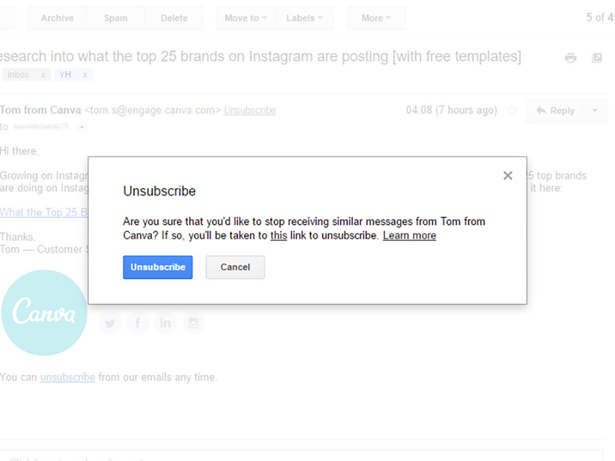Screen dimensions: 615x461
Task: Click the Twitter social icon
Action: [x=110, y=324]
